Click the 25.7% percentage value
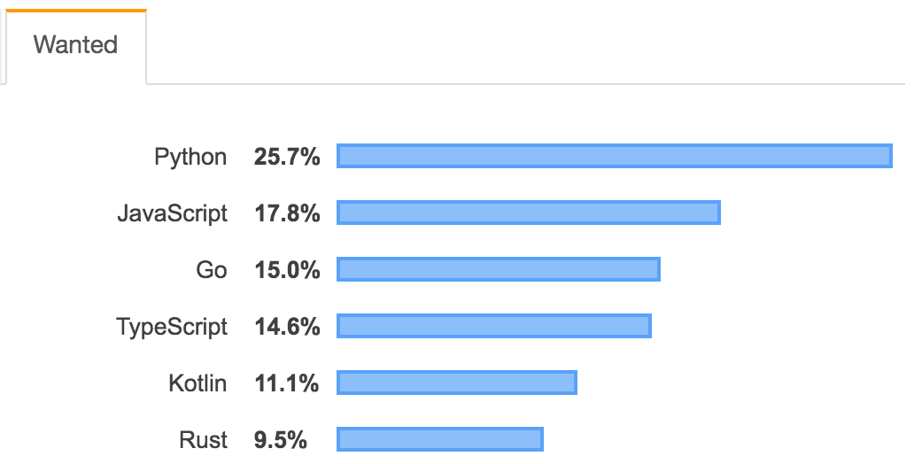Image resolution: width=914 pixels, height=464 pixels. (287, 157)
